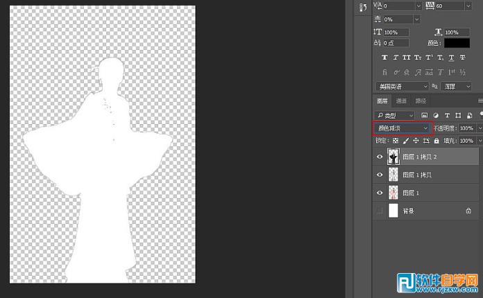Screen dimensions: 483x298
Task: Select layer name 图层 1 拷贝
Action: [x=417, y=175]
